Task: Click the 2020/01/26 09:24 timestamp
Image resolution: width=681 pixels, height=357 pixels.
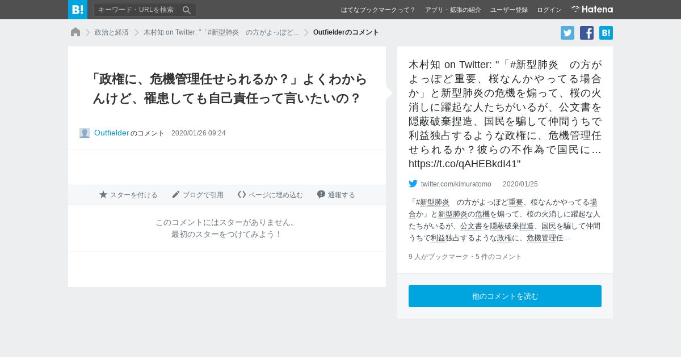Action: 199,133
